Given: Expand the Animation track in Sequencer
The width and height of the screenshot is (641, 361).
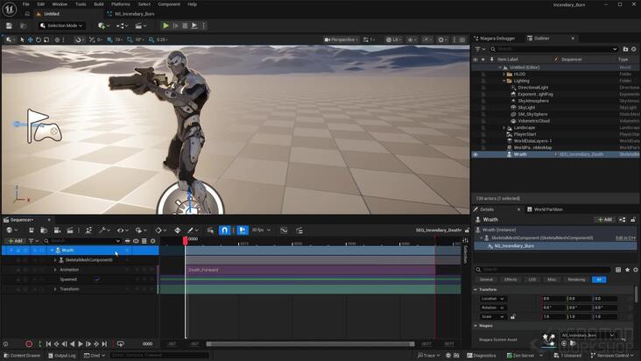Looking at the screenshot, I should click(55, 270).
